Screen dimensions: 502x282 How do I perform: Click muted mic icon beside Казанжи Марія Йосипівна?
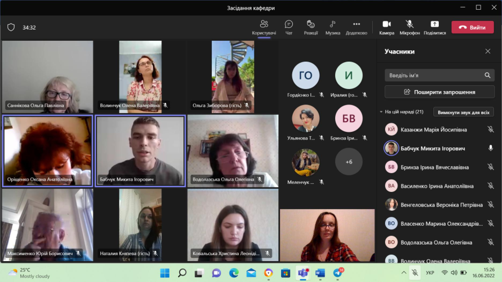click(x=490, y=130)
